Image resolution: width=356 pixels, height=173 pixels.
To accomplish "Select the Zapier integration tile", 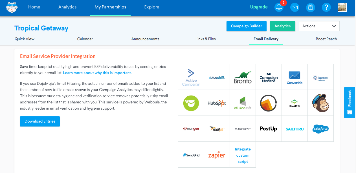I will pos(217,155).
